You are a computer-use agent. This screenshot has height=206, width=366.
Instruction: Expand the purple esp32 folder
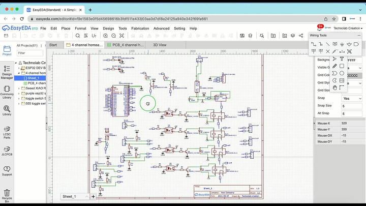pos(19,94)
